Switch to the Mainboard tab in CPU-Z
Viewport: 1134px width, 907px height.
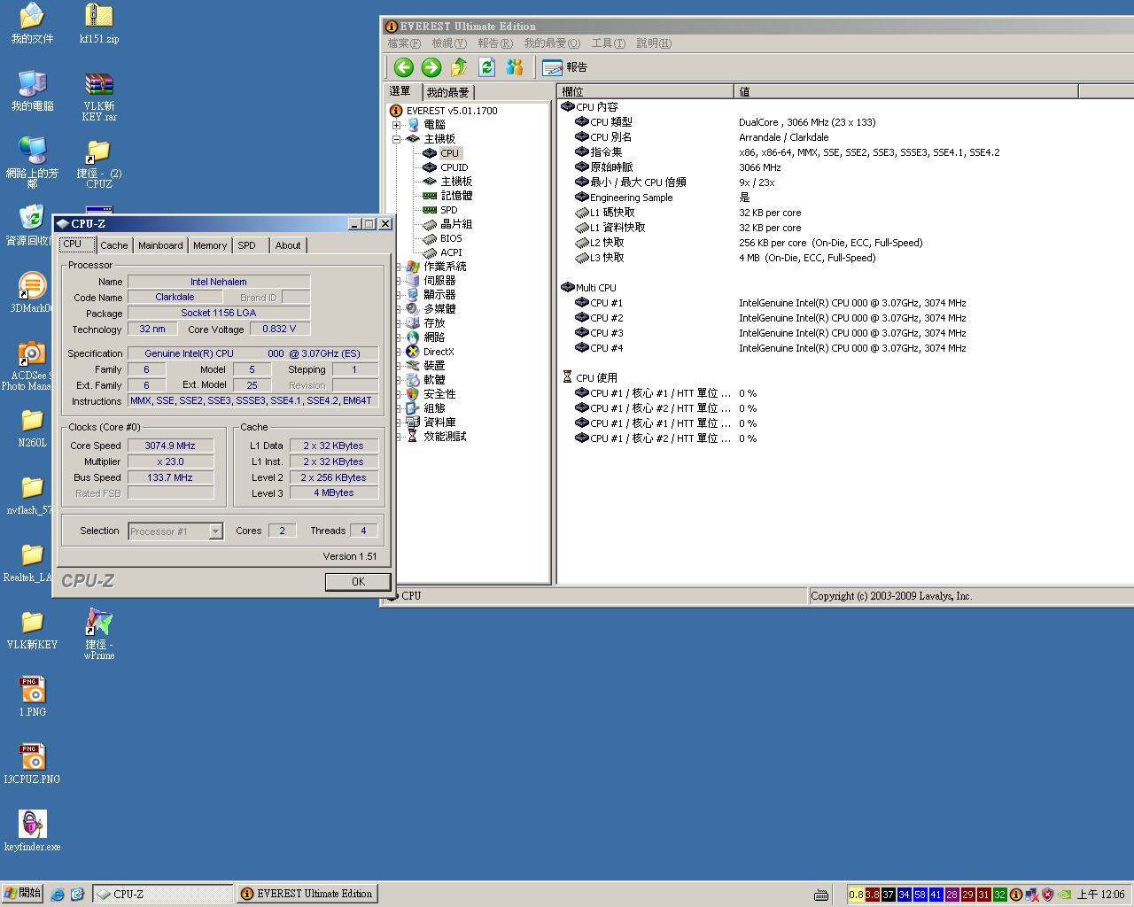160,245
